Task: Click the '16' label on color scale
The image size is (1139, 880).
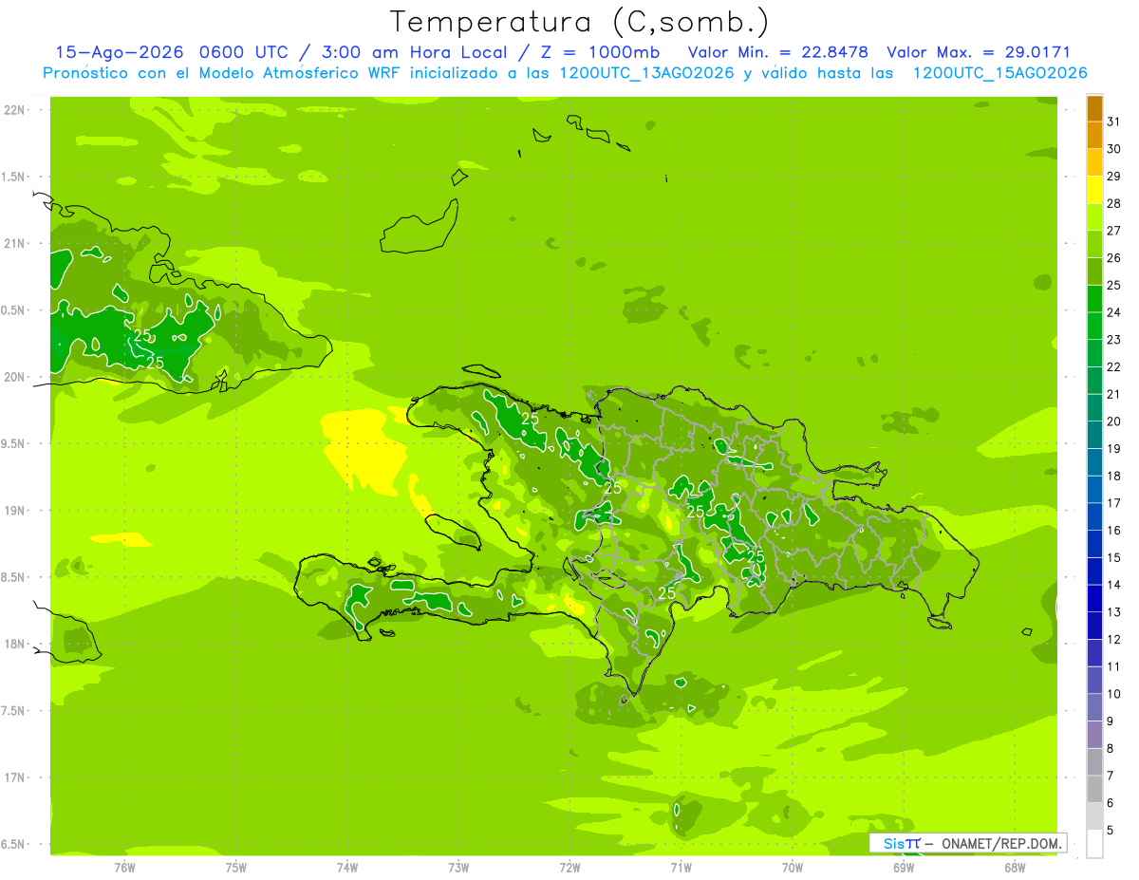Action: pos(1114,531)
